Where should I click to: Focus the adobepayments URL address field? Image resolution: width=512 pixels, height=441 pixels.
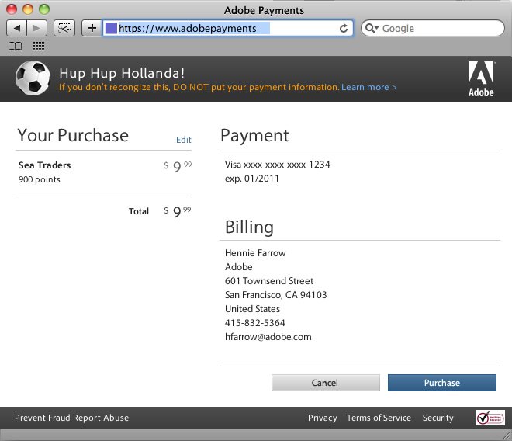click(227, 28)
